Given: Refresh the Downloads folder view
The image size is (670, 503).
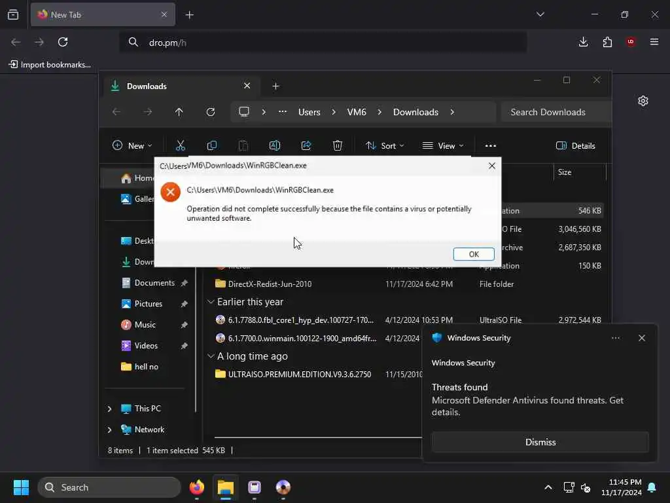Looking at the screenshot, I should 211,112.
